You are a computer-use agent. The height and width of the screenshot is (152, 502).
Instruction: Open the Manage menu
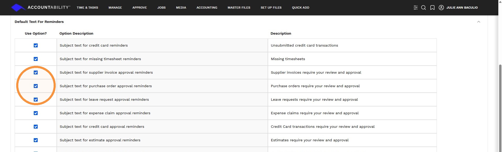click(115, 8)
